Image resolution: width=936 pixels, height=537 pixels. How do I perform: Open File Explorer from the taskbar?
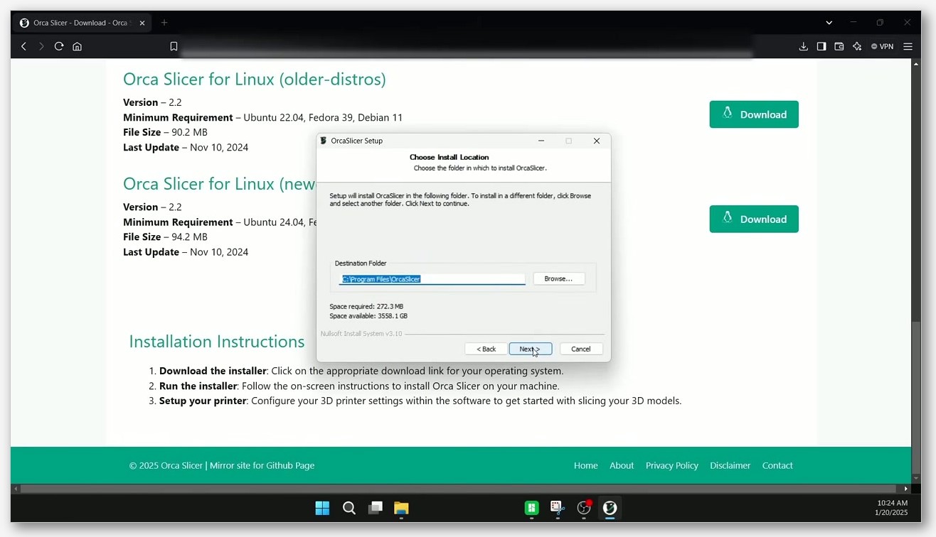401,508
